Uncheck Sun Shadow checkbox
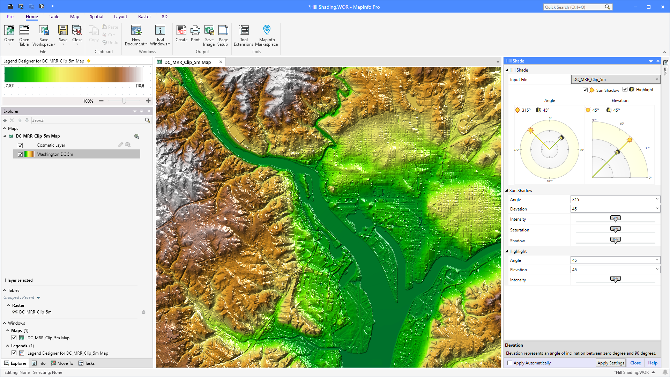 point(585,90)
